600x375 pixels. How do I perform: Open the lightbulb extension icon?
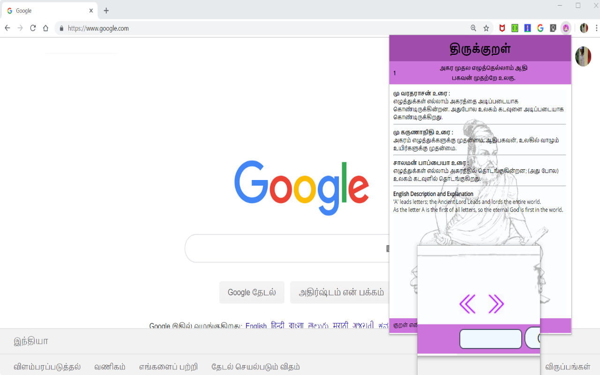pyautogui.click(x=553, y=28)
